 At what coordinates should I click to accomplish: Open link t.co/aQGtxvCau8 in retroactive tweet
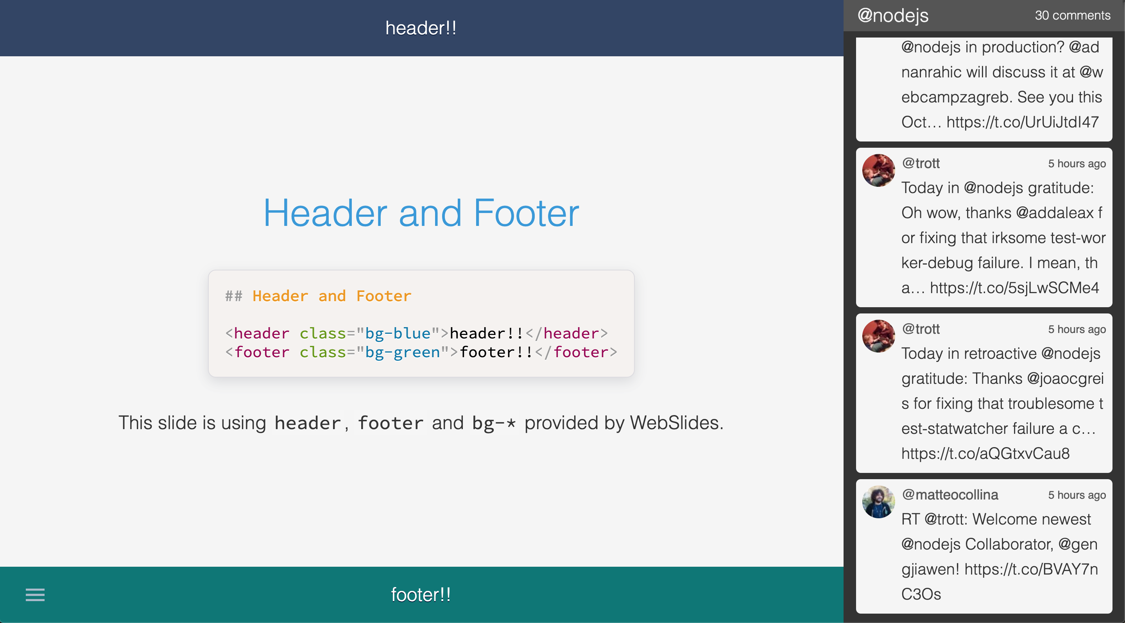pyautogui.click(x=985, y=453)
